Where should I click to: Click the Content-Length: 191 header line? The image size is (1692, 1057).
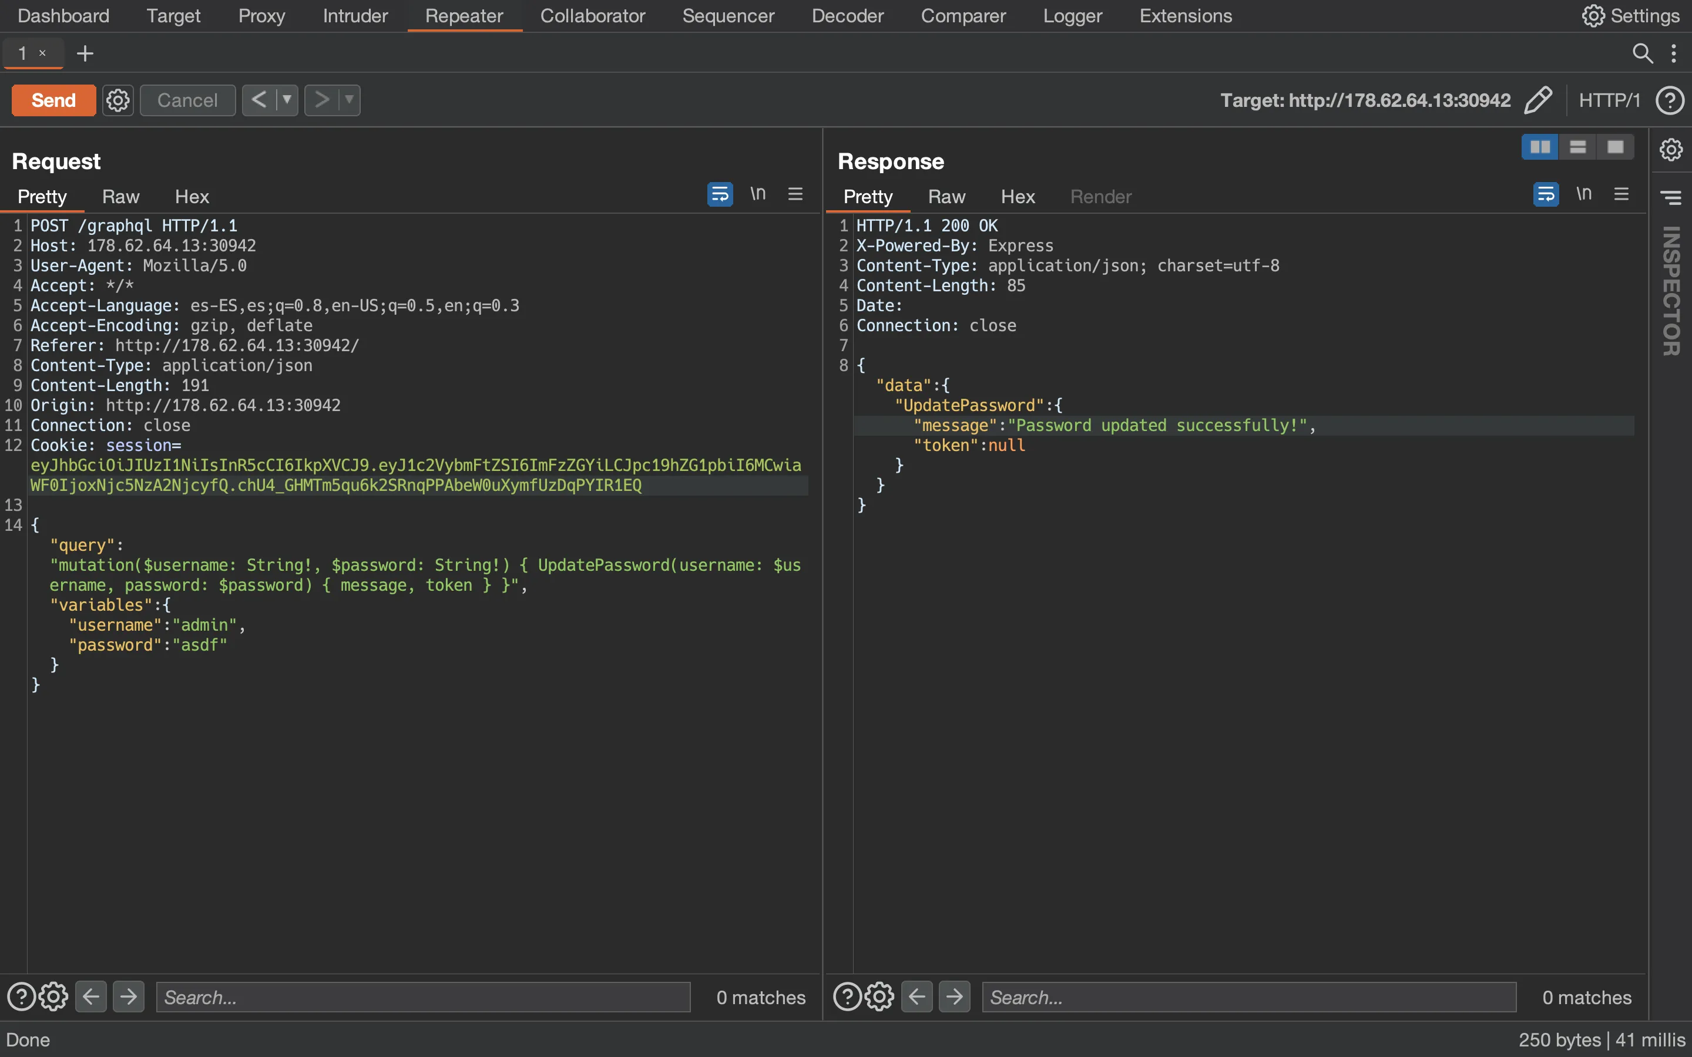[120, 385]
